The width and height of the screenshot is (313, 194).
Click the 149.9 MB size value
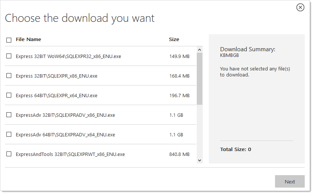[x=179, y=57]
